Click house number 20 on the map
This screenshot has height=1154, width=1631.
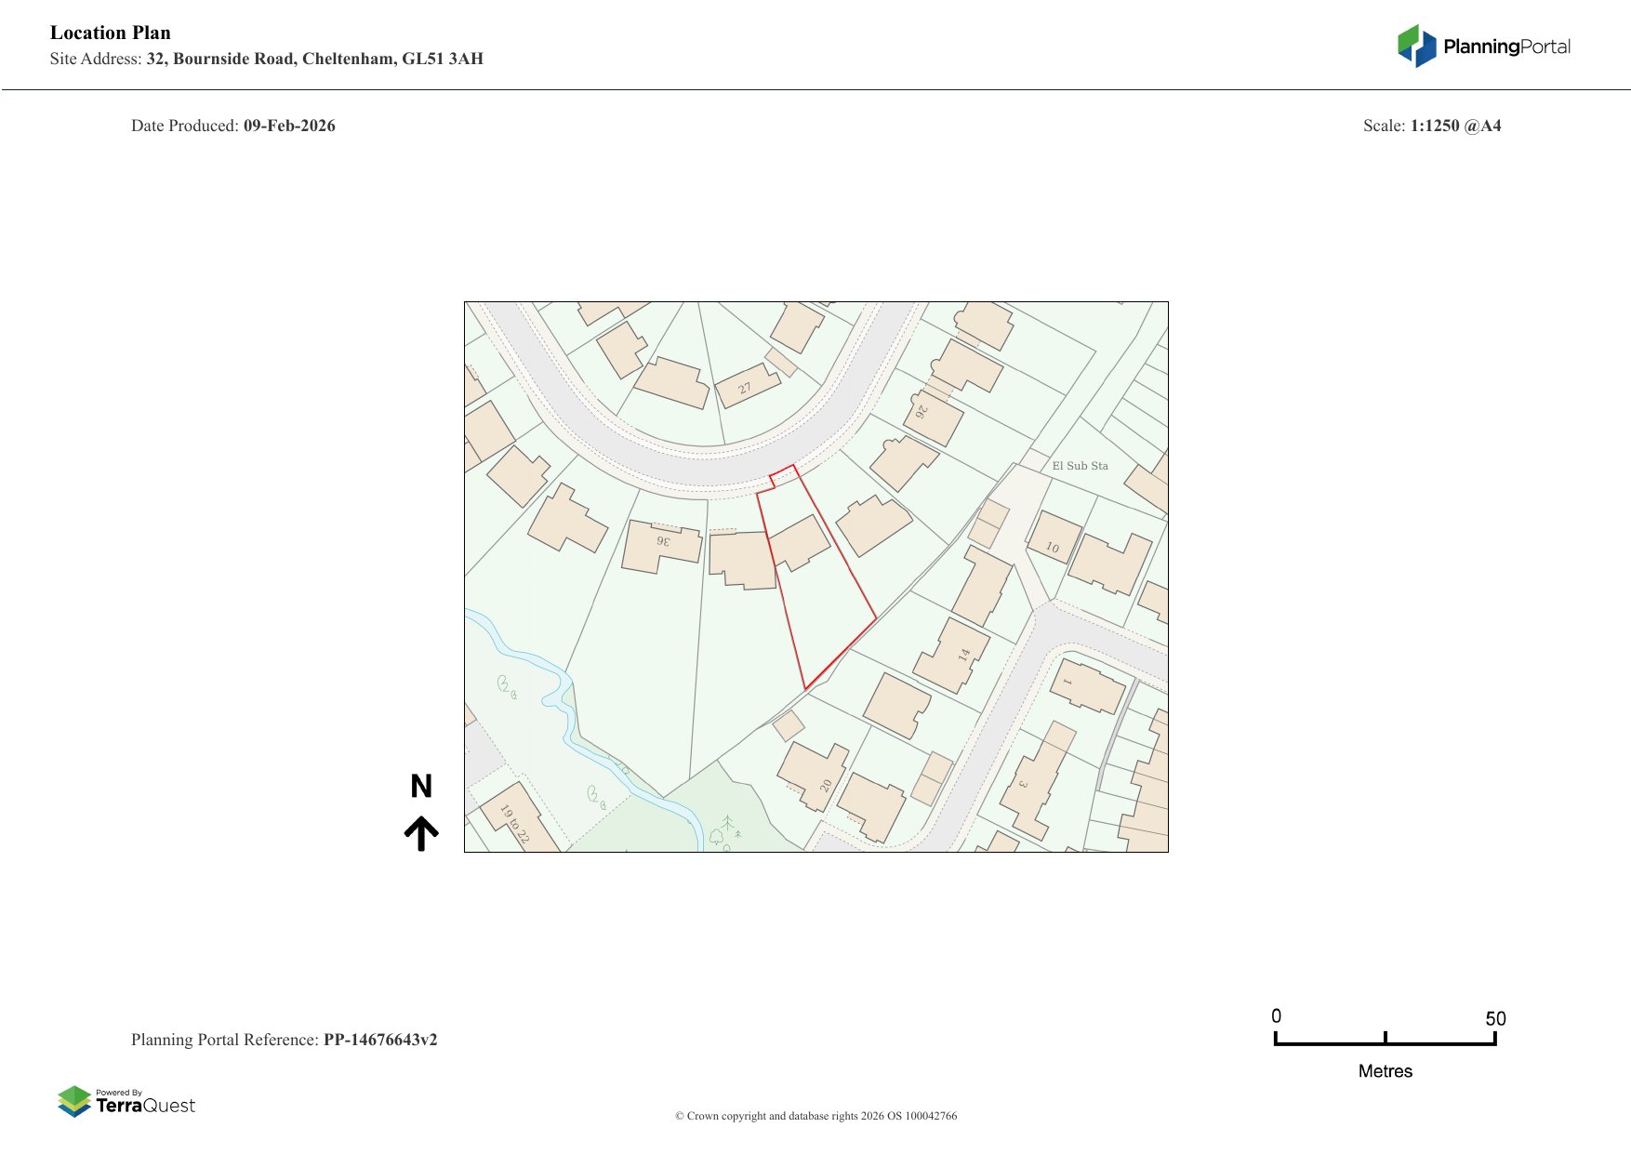(826, 786)
